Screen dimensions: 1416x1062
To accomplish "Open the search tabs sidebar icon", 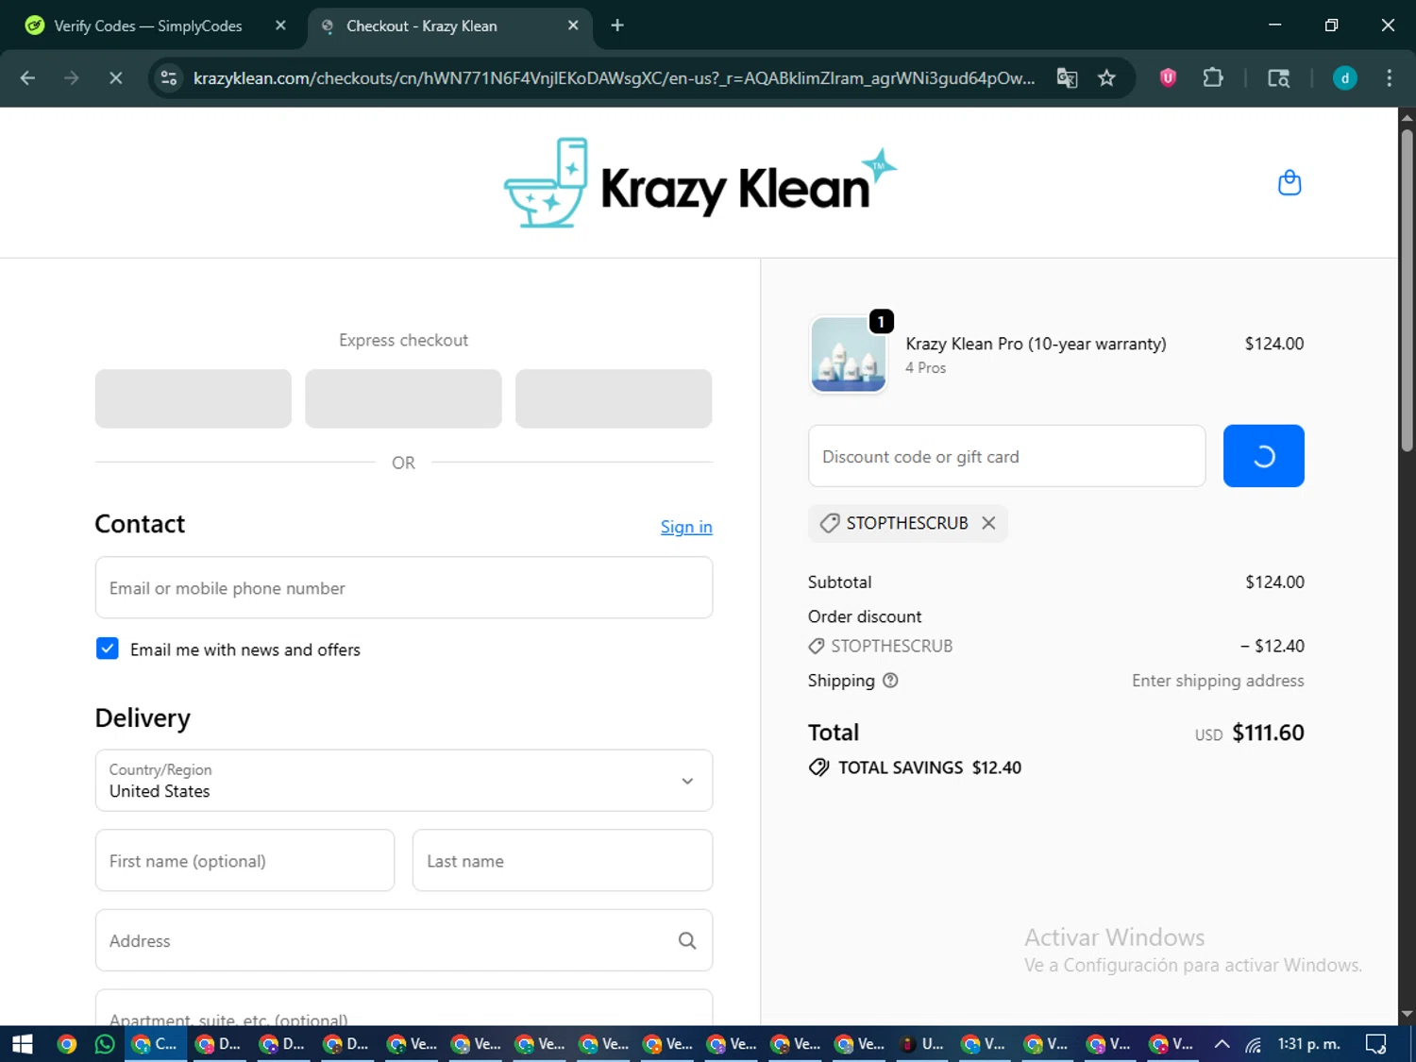I will (1278, 78).
